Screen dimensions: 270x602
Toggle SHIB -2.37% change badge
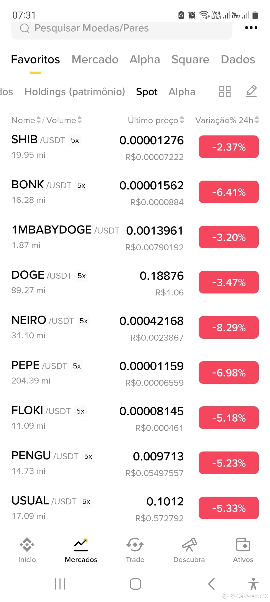click(x=229, y=147)
